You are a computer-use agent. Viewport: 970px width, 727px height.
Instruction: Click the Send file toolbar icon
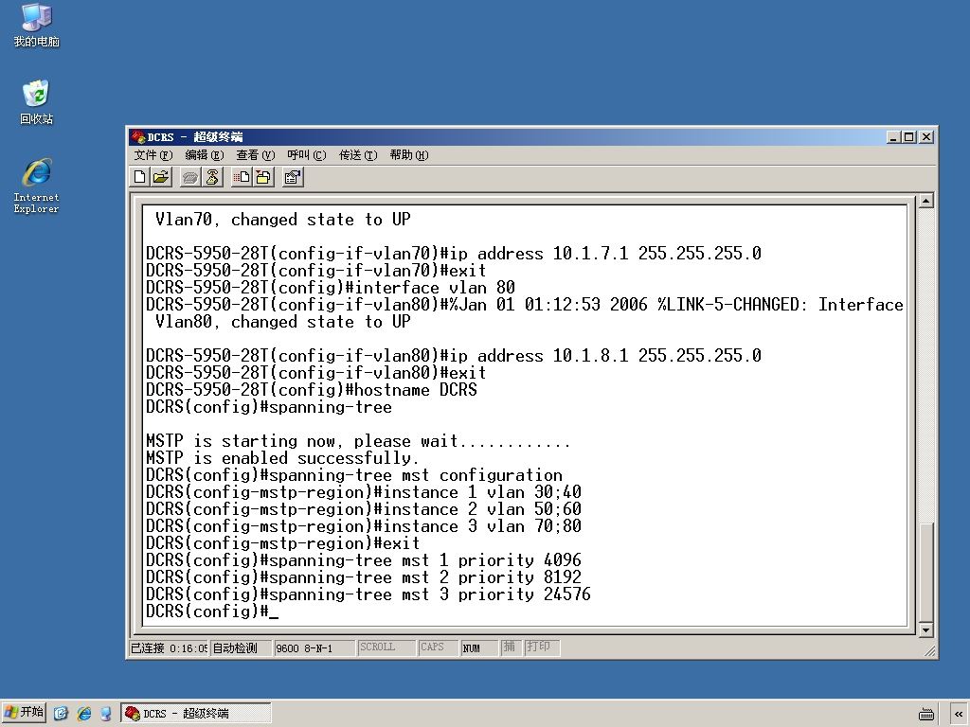point(242,177)
